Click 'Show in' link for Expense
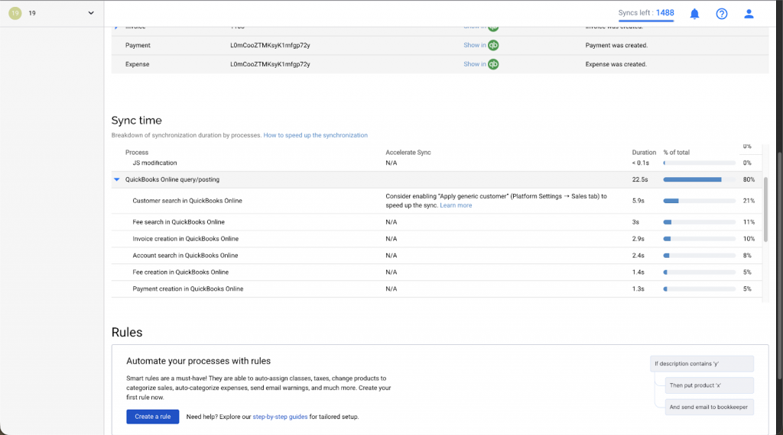 [x=474, y=64]
